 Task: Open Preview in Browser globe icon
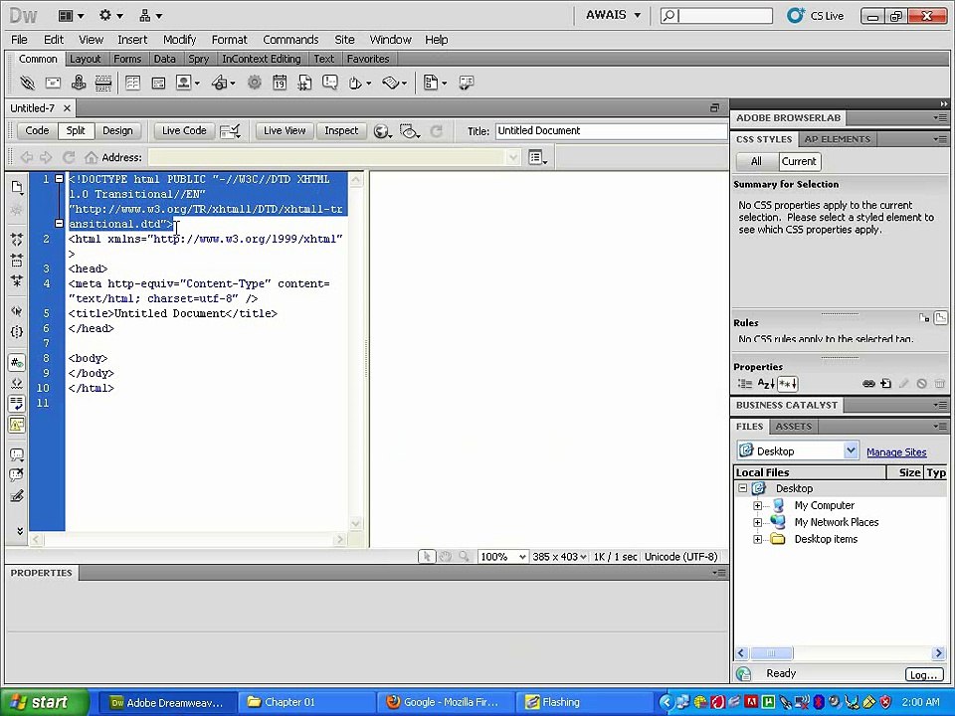coord(382,131)
